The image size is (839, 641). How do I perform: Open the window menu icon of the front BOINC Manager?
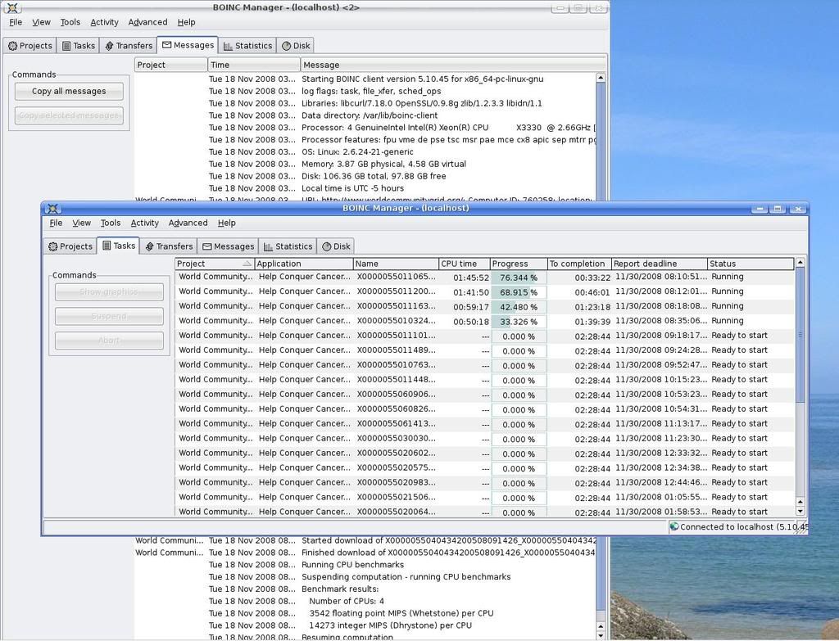click(x=52, y=209)
